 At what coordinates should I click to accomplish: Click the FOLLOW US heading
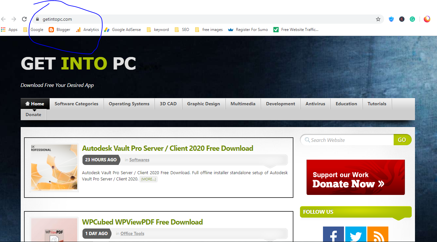[x=318, y=212]
